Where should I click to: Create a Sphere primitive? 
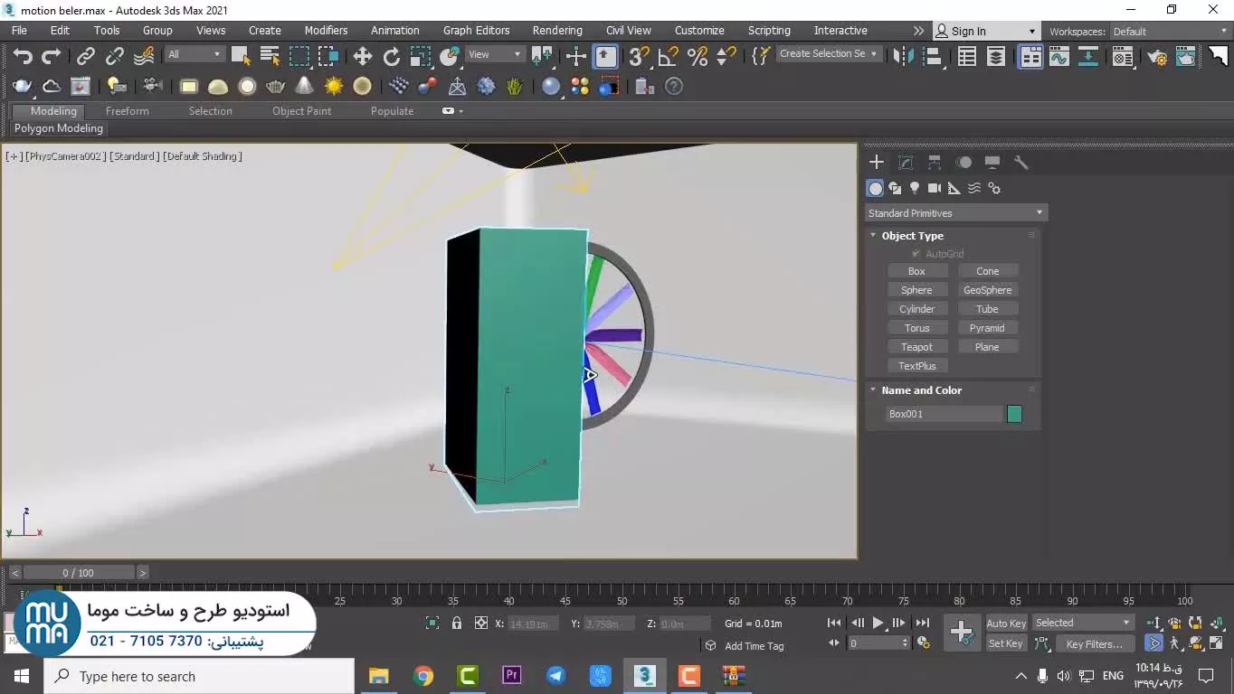[916, 290]
